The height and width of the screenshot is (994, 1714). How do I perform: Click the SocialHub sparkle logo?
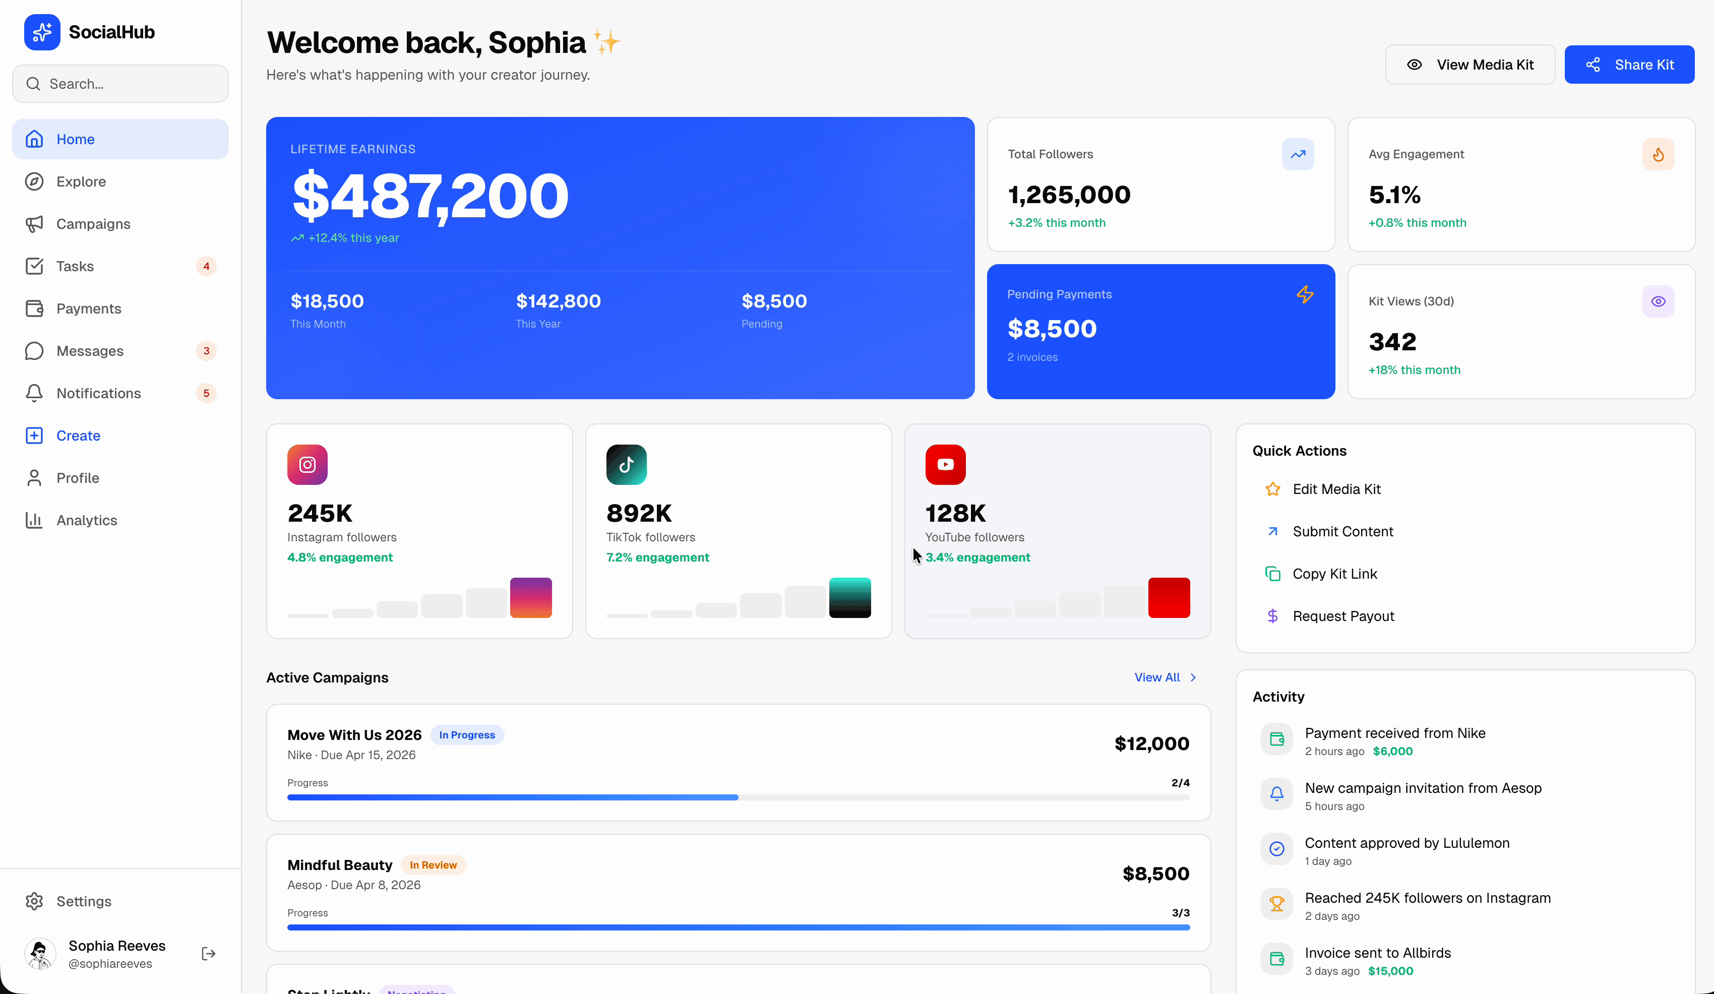(x=41, y=32)
